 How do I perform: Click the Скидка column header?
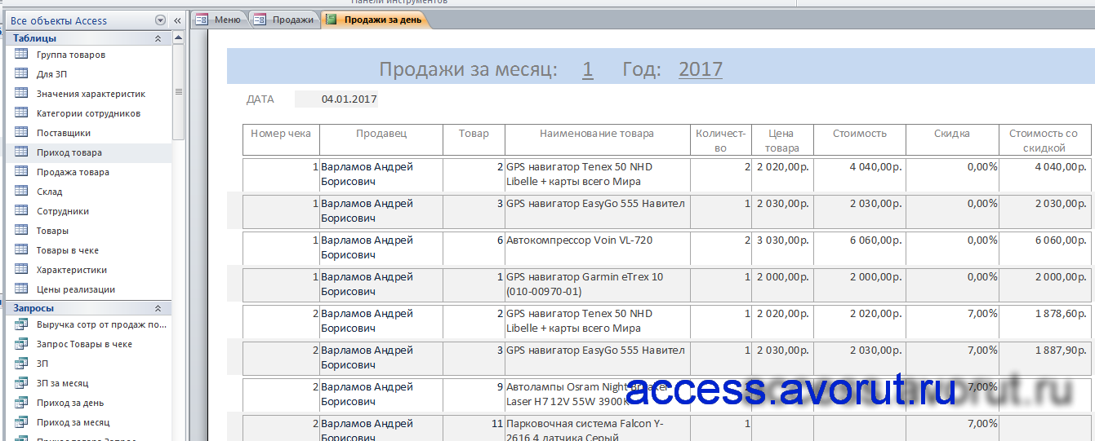[x=952, y=139]
